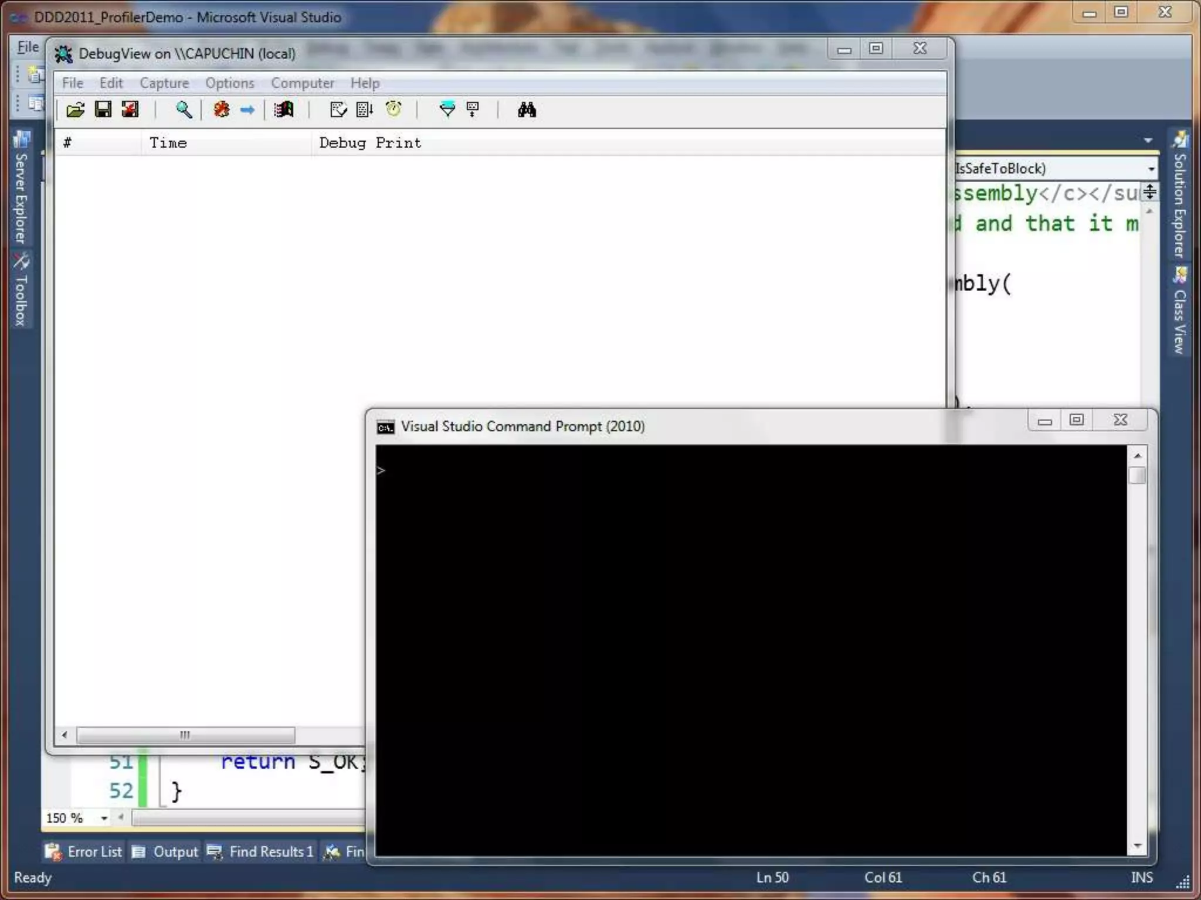Toggle Autoscroll icon in DebugView toolbar
1201x900 pixels.
pos(364,110)
